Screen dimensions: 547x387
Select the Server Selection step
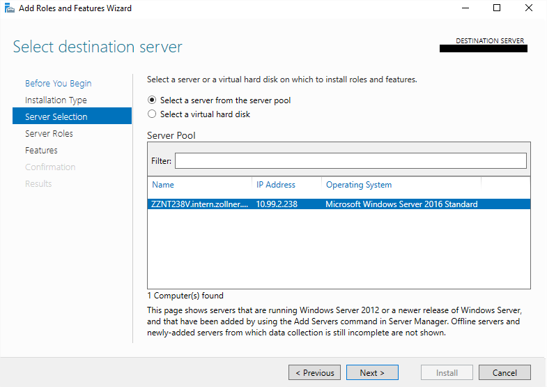click(56, 117)
